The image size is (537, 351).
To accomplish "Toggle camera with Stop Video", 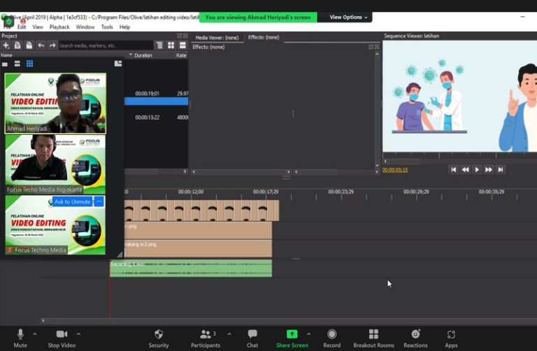I will [x=62, y=334].
